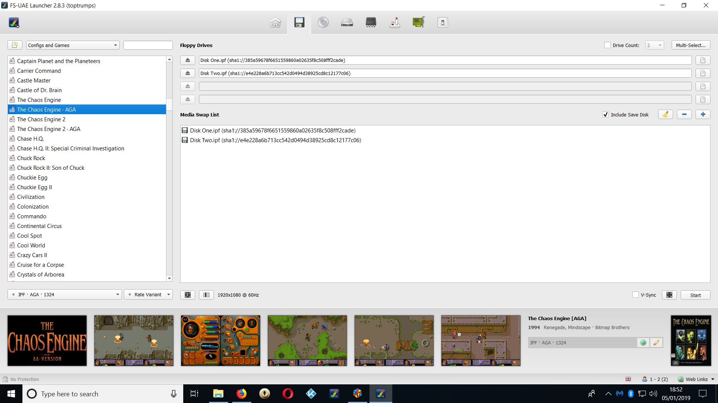Open the expansion card hardware tab

tap(418, 22)
